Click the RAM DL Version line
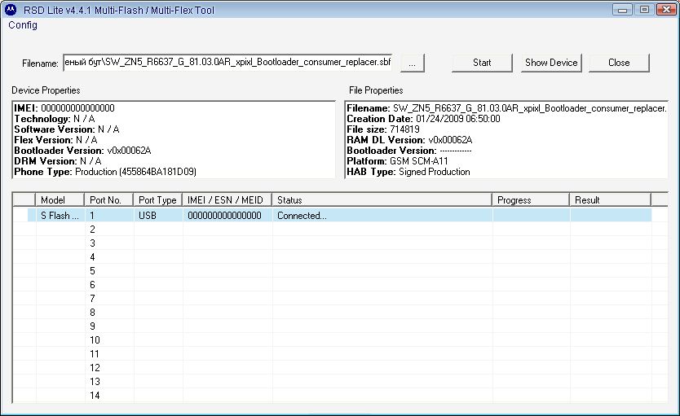 409,140
